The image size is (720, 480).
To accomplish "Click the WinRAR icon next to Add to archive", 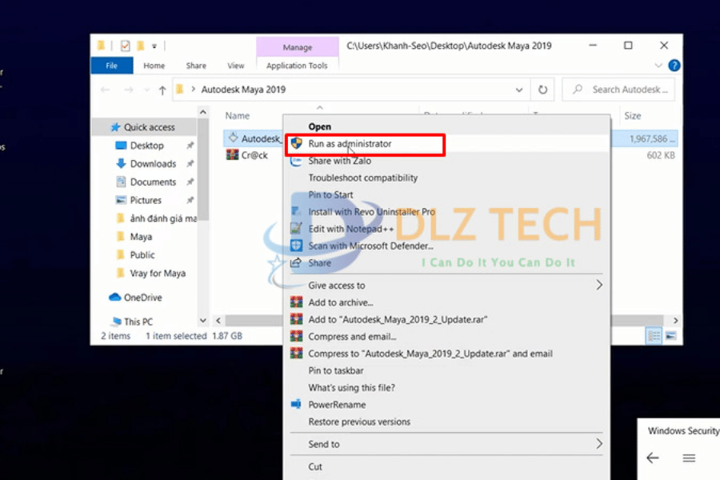I will coord(296,302).
